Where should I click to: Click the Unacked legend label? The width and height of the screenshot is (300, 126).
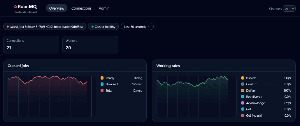[112, 84]
